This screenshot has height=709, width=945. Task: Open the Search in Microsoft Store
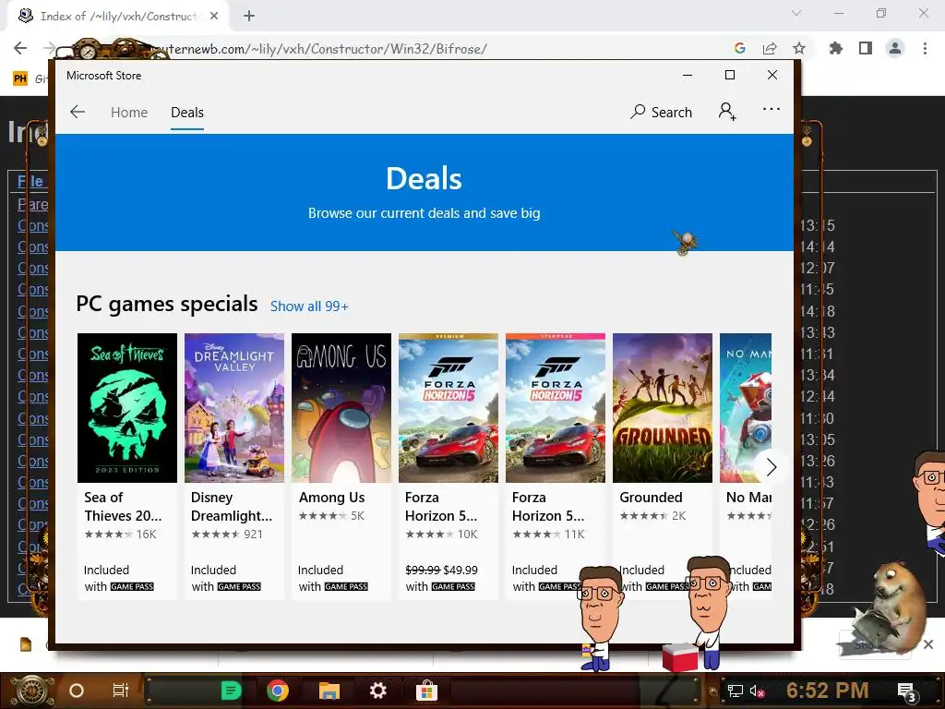coord(661,112)
